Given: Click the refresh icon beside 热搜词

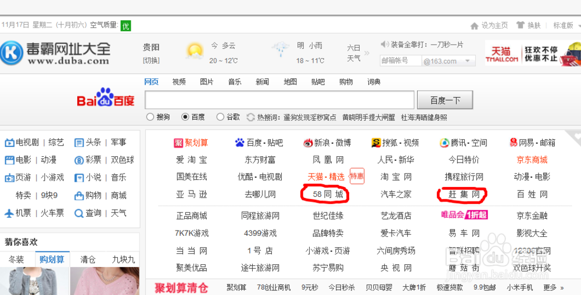Looking at the screenshot, I should click(x=251, y=117).
